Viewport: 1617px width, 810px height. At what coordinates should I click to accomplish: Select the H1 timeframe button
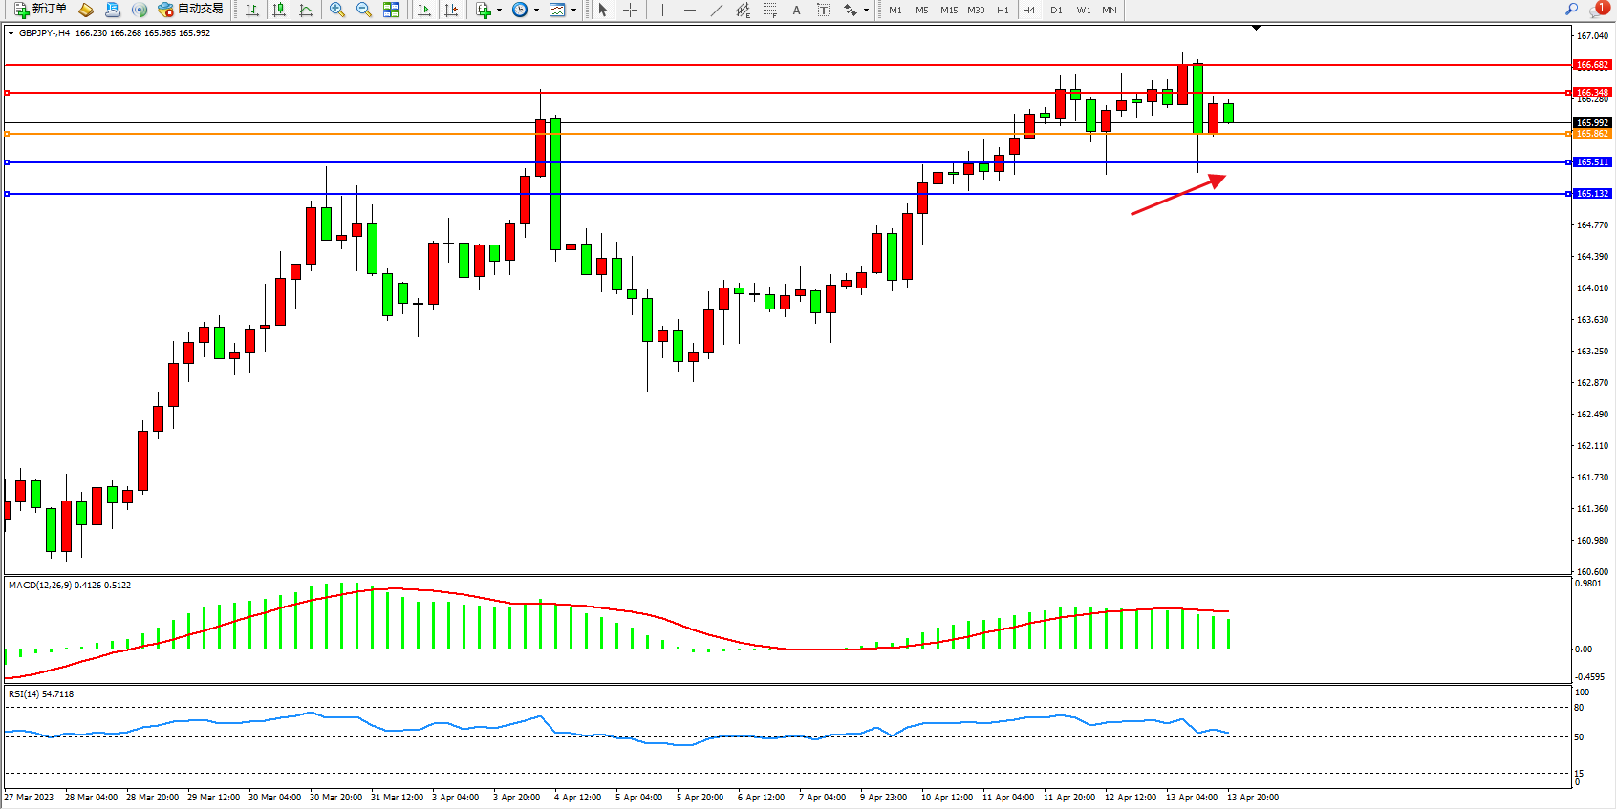click(1003, 10)
